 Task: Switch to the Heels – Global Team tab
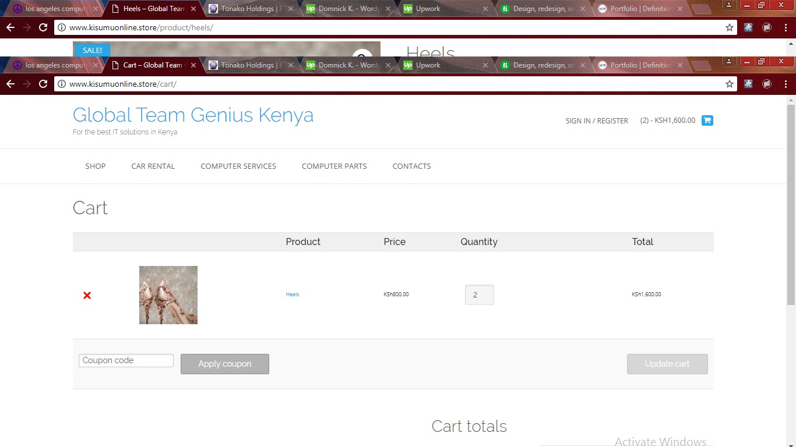point(153,9)
